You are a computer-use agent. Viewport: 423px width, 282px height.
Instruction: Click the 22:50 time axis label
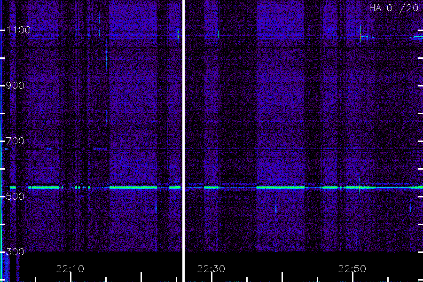352,269
